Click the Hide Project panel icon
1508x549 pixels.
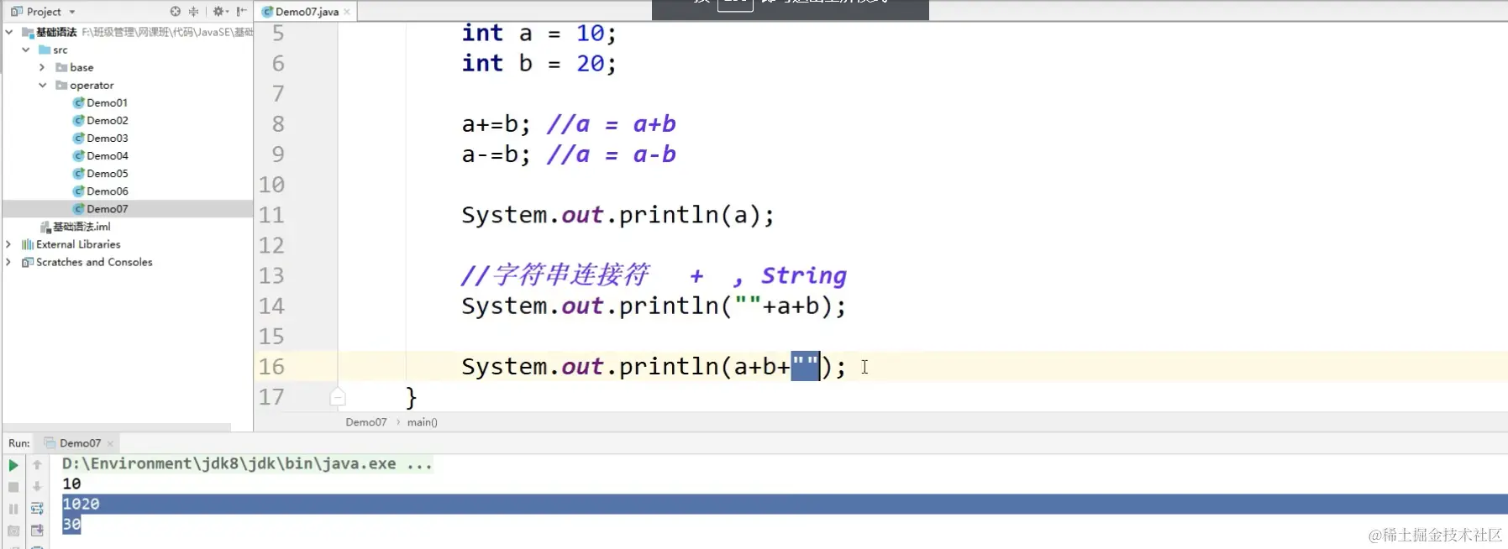point(242,12)
